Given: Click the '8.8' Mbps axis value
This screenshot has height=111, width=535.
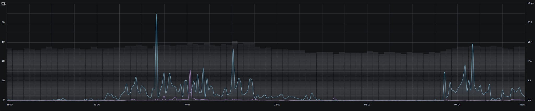Looking at the screenshot, I should (x=530, y=81).
